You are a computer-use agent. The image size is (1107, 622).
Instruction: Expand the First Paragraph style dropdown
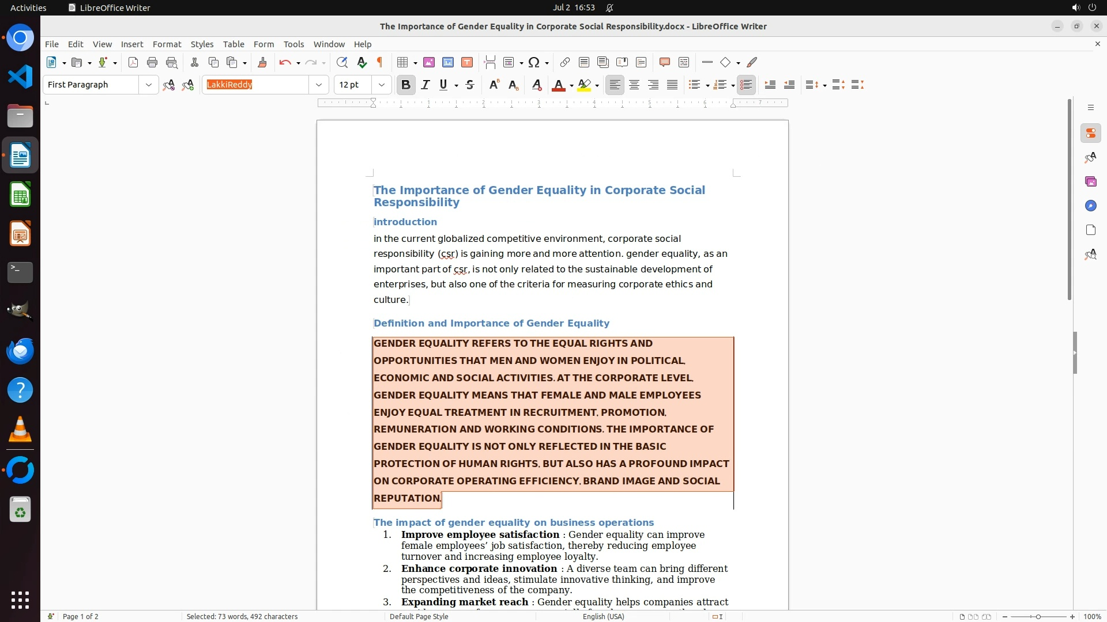point(148,85)
